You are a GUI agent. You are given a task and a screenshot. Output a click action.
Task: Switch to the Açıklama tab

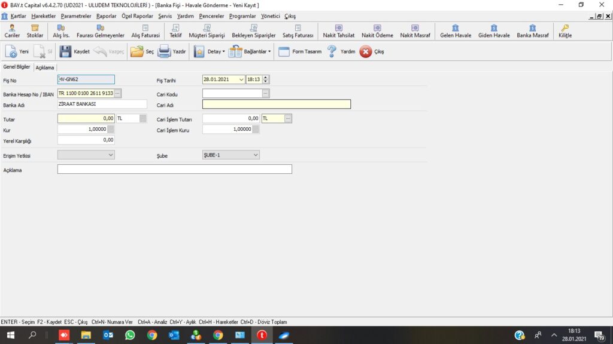pyautogui.click(x=45, y=67)
